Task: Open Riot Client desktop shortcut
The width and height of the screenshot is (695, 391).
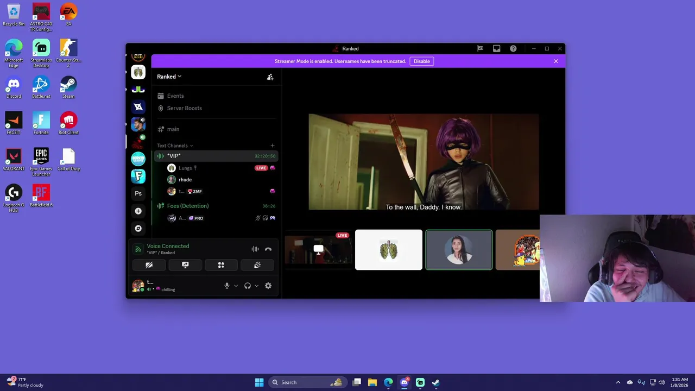Action: click(68, 123)
